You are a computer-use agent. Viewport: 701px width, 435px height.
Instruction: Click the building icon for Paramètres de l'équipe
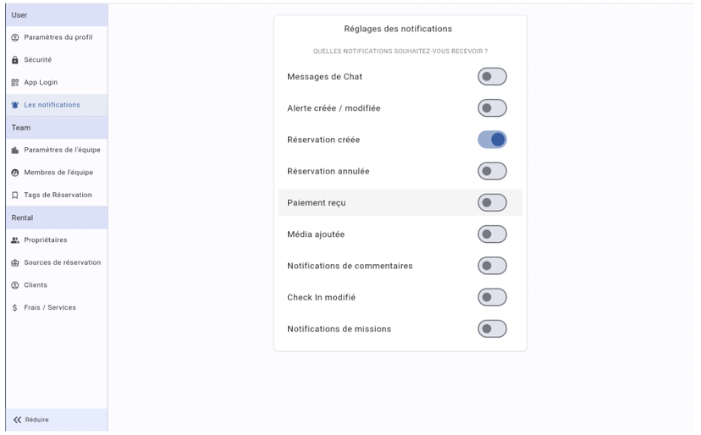click(x=15, y=150)
